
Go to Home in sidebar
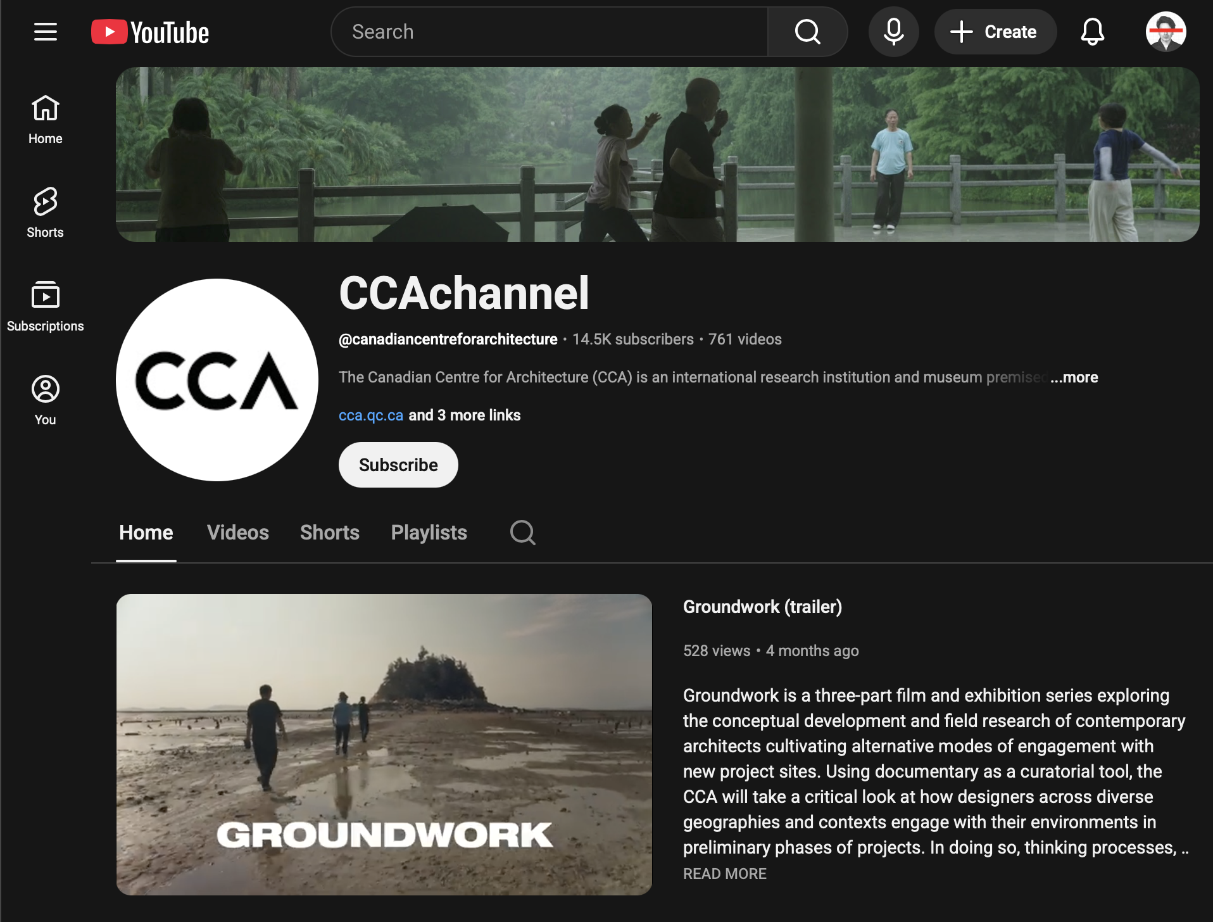tap(45, 119)
